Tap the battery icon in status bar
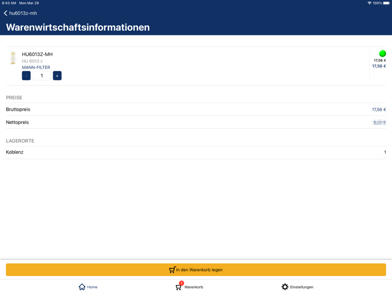Screen dimensions: 392x294 tap(386, 3)
